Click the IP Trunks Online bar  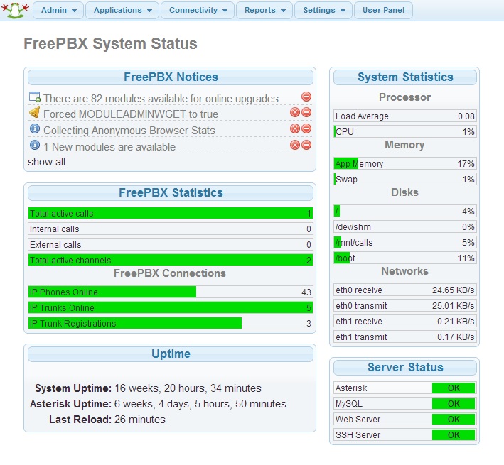pos(171,308)
